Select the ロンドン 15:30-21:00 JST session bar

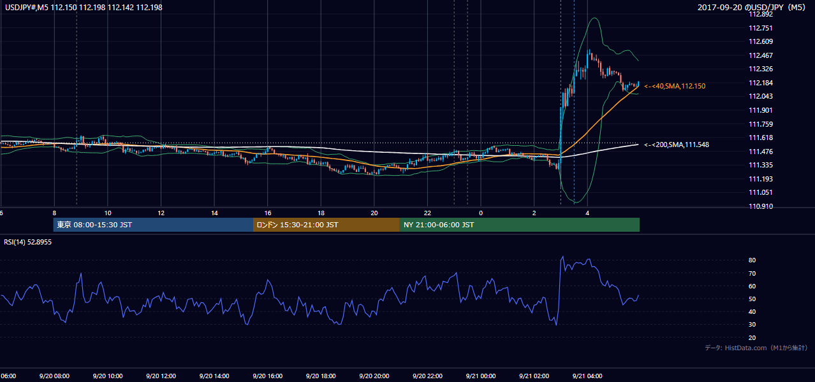click(326, 225)
